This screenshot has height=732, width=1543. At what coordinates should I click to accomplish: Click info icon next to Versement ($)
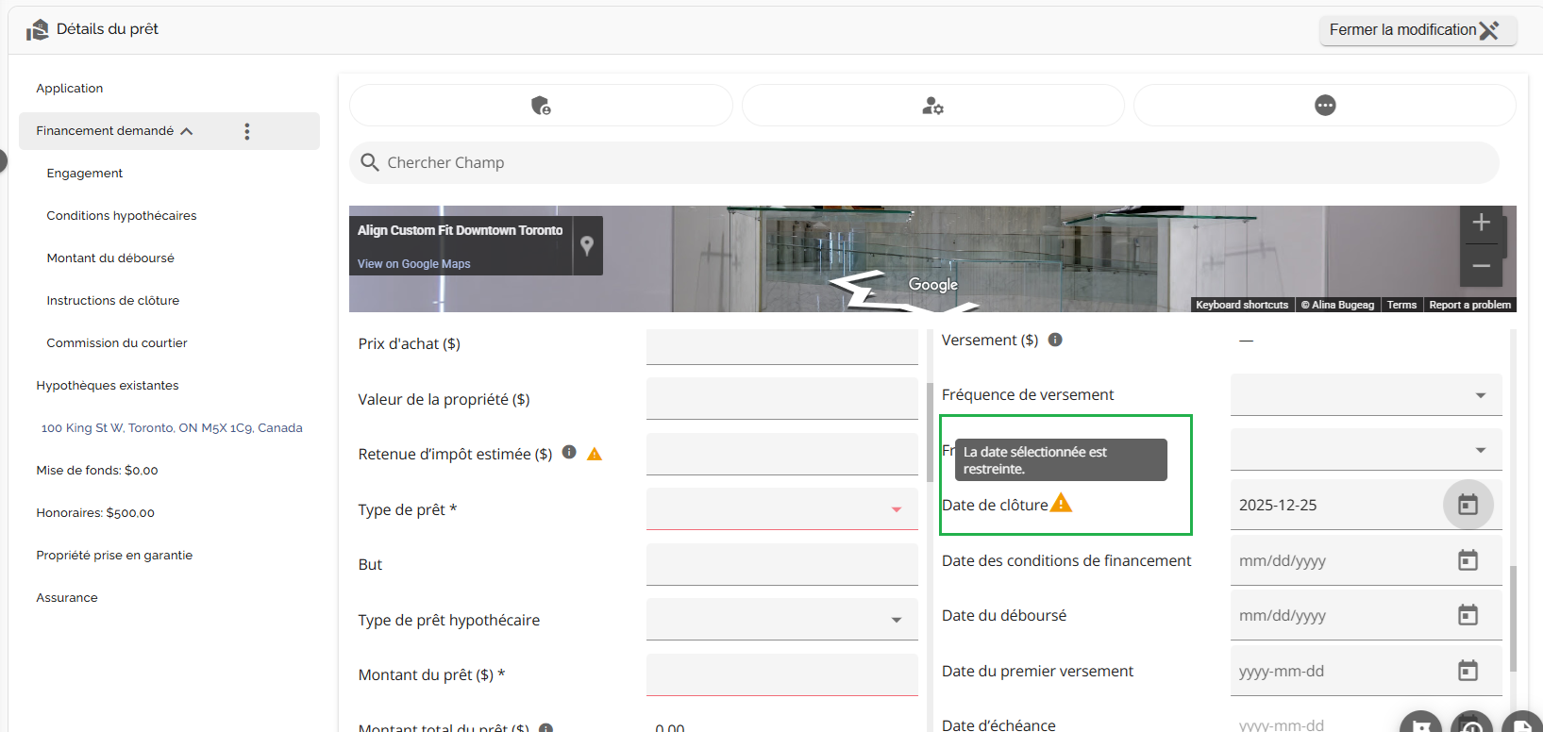[x=1055, y=340]
